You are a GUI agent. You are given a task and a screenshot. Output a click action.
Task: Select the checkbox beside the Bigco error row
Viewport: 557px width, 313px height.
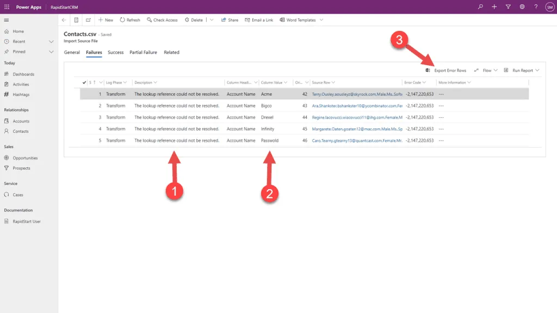pos(83,106)
